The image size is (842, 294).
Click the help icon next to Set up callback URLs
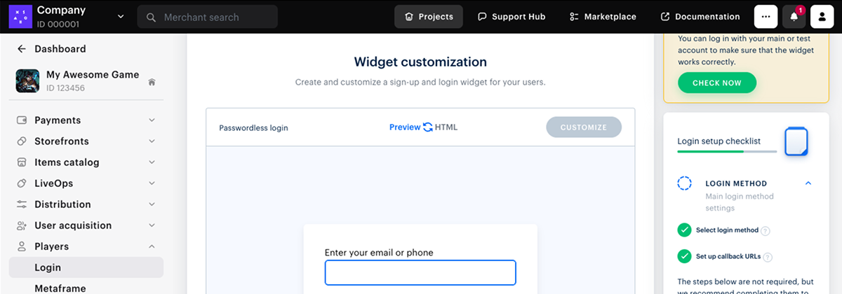(x=767, y=257)
